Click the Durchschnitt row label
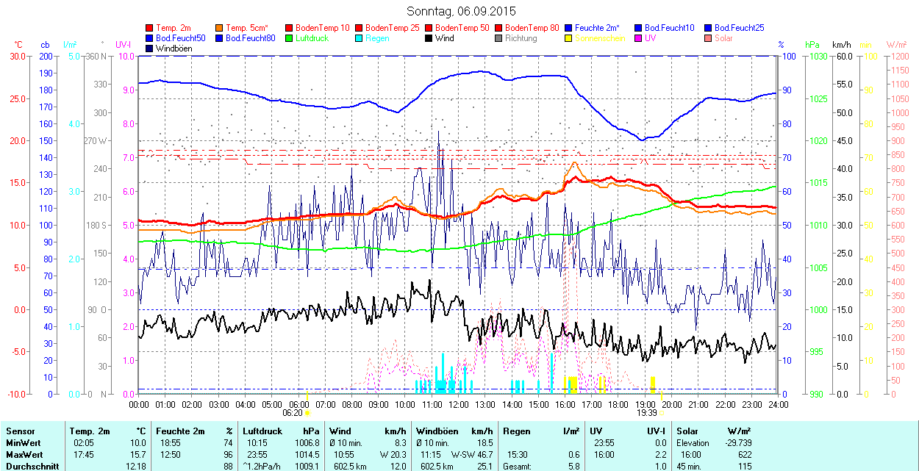Viewport: 919px width, 471px height. pyautogui.click(x=31, y=466)
